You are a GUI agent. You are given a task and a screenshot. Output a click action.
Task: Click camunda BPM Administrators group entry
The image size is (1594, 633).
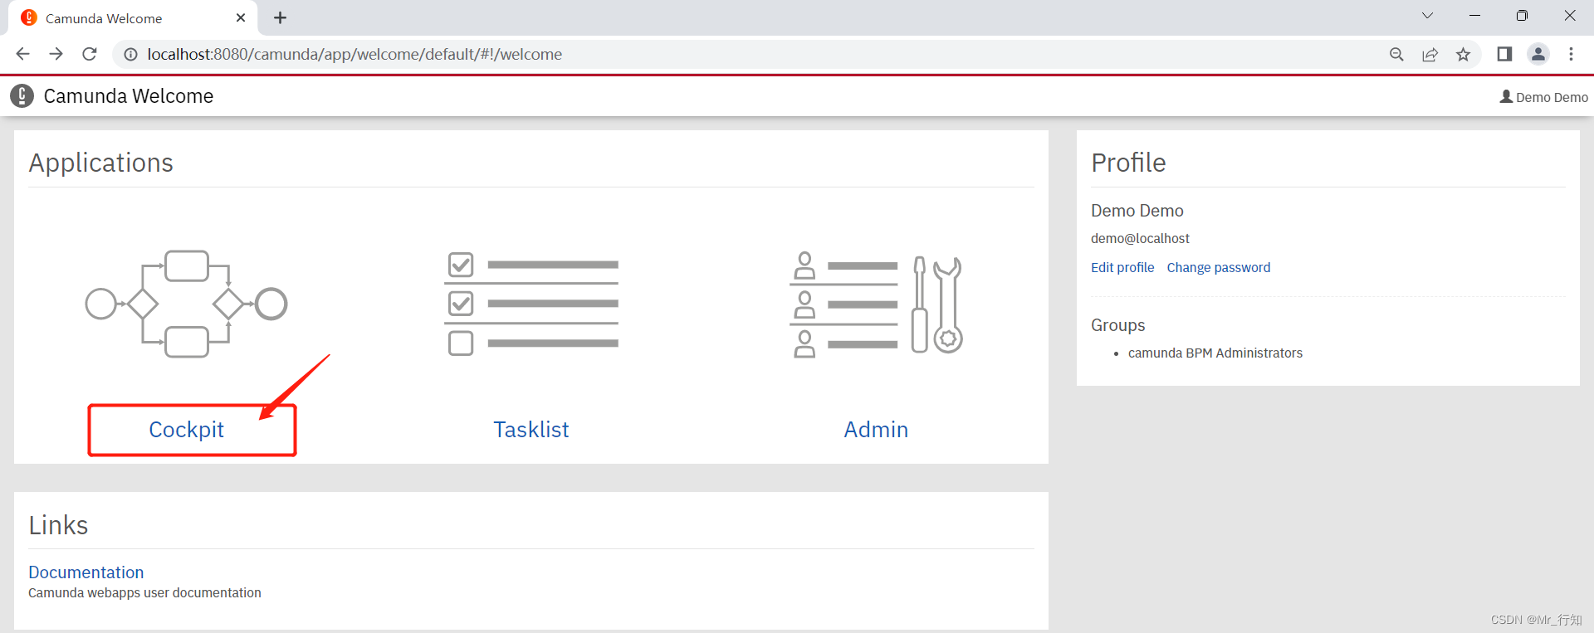point(1215,353)
